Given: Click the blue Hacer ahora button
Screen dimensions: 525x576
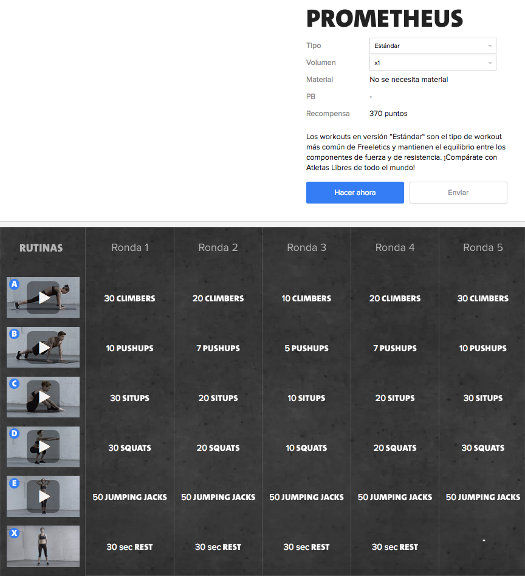Looking at the screenshot, I should tap(355, 193).
